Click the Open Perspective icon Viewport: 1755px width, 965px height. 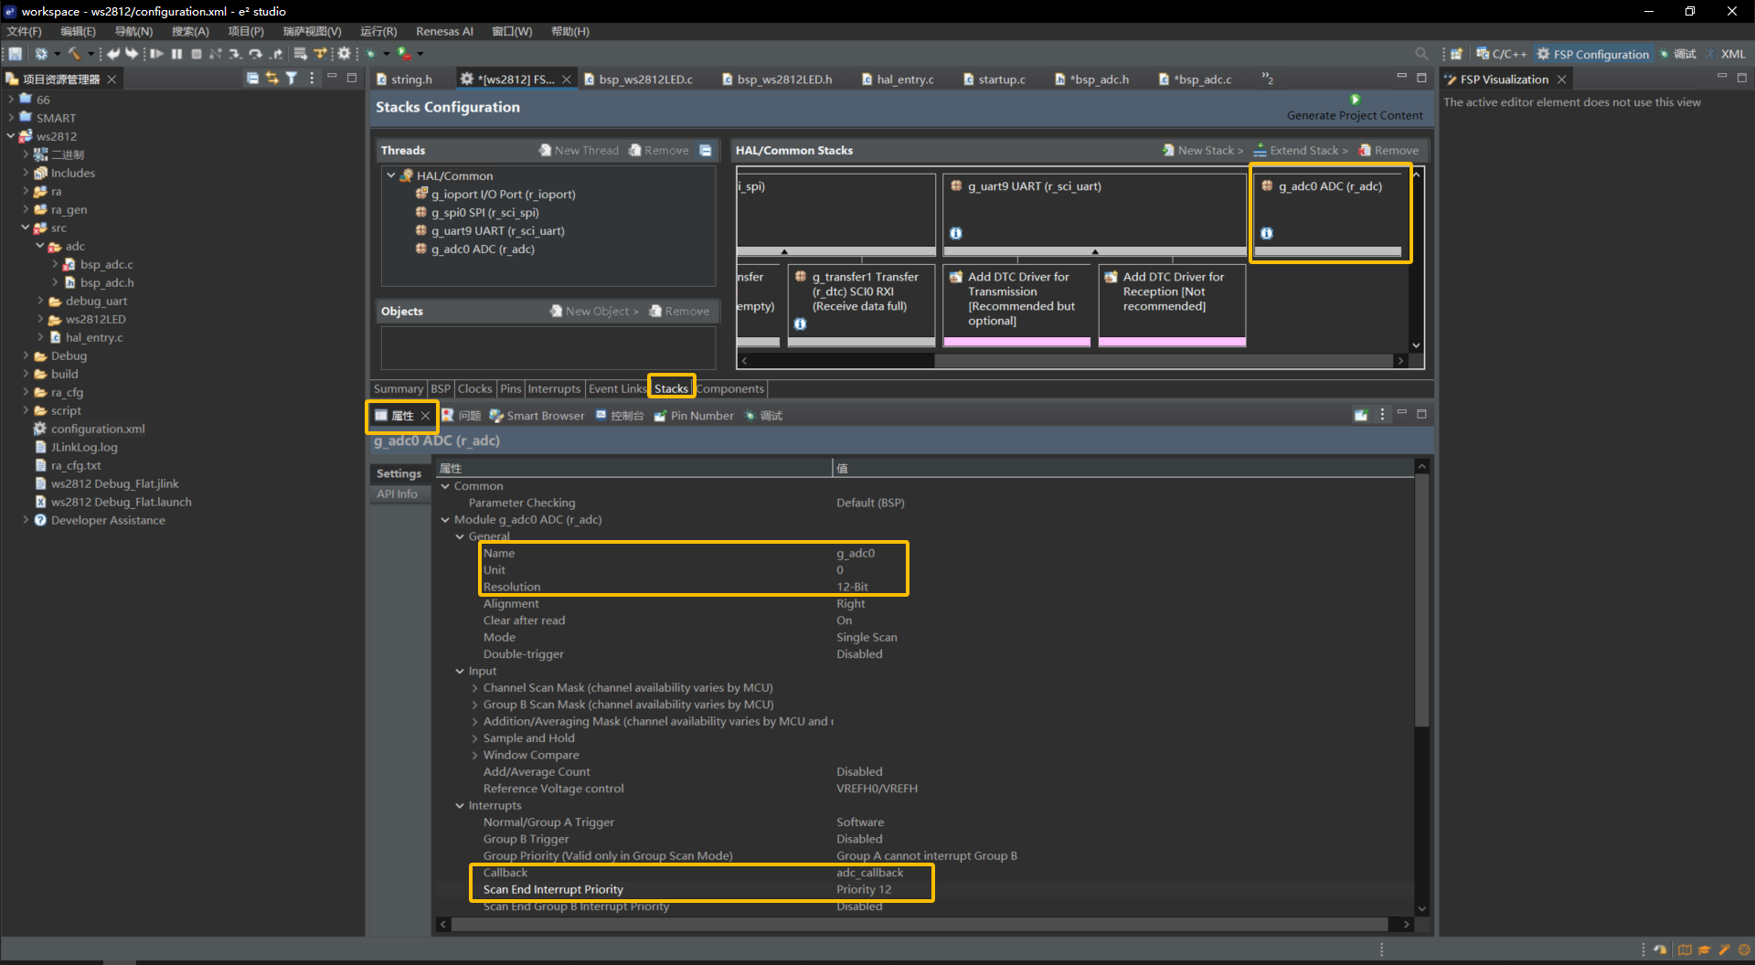pyautogui.click(x=1456, y=54)
